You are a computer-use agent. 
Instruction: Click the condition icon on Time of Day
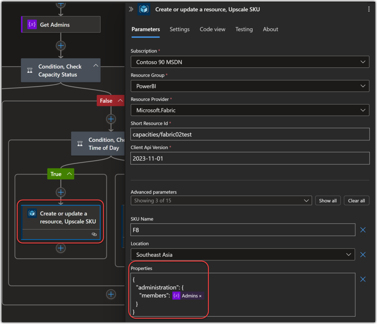[x=80, y=144]
